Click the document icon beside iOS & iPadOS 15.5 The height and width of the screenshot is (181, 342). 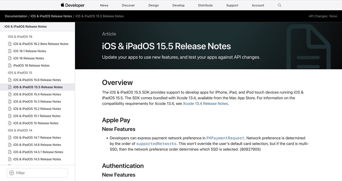[x=10, y=87]
